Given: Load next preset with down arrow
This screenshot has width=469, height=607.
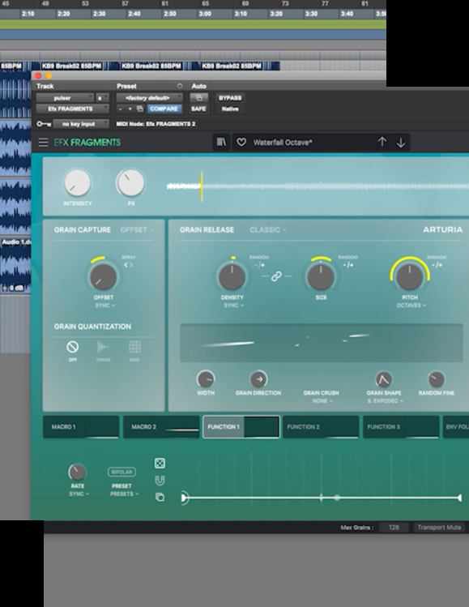Looking at the screenshot, I should (x=401, y=143).
